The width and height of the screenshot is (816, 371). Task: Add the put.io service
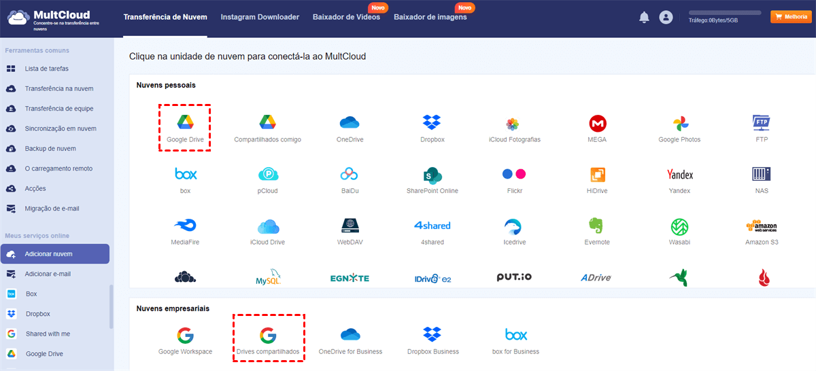[x=514, y=277]
